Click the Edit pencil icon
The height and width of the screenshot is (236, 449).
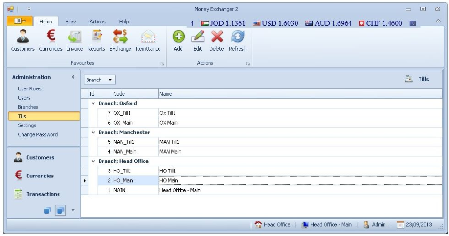coord(197,40)
